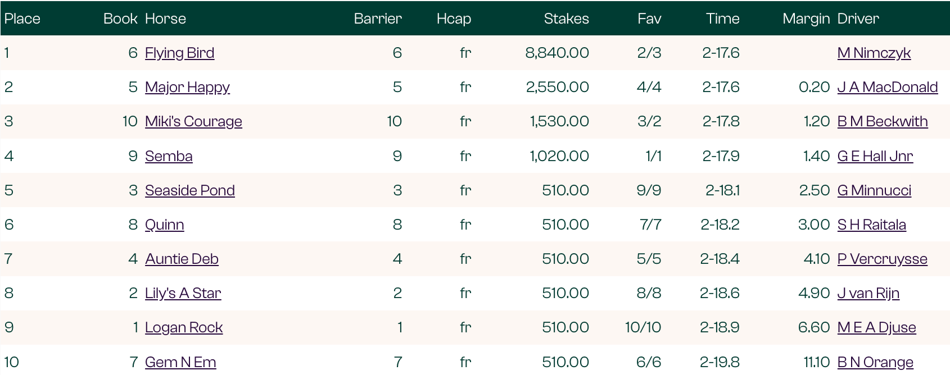This screenshot has height=375, width=950.
Task: Open driver G Minnucci's page
Action: [x=874, y=190]
